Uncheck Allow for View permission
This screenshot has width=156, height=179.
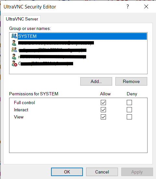point(103,117)
